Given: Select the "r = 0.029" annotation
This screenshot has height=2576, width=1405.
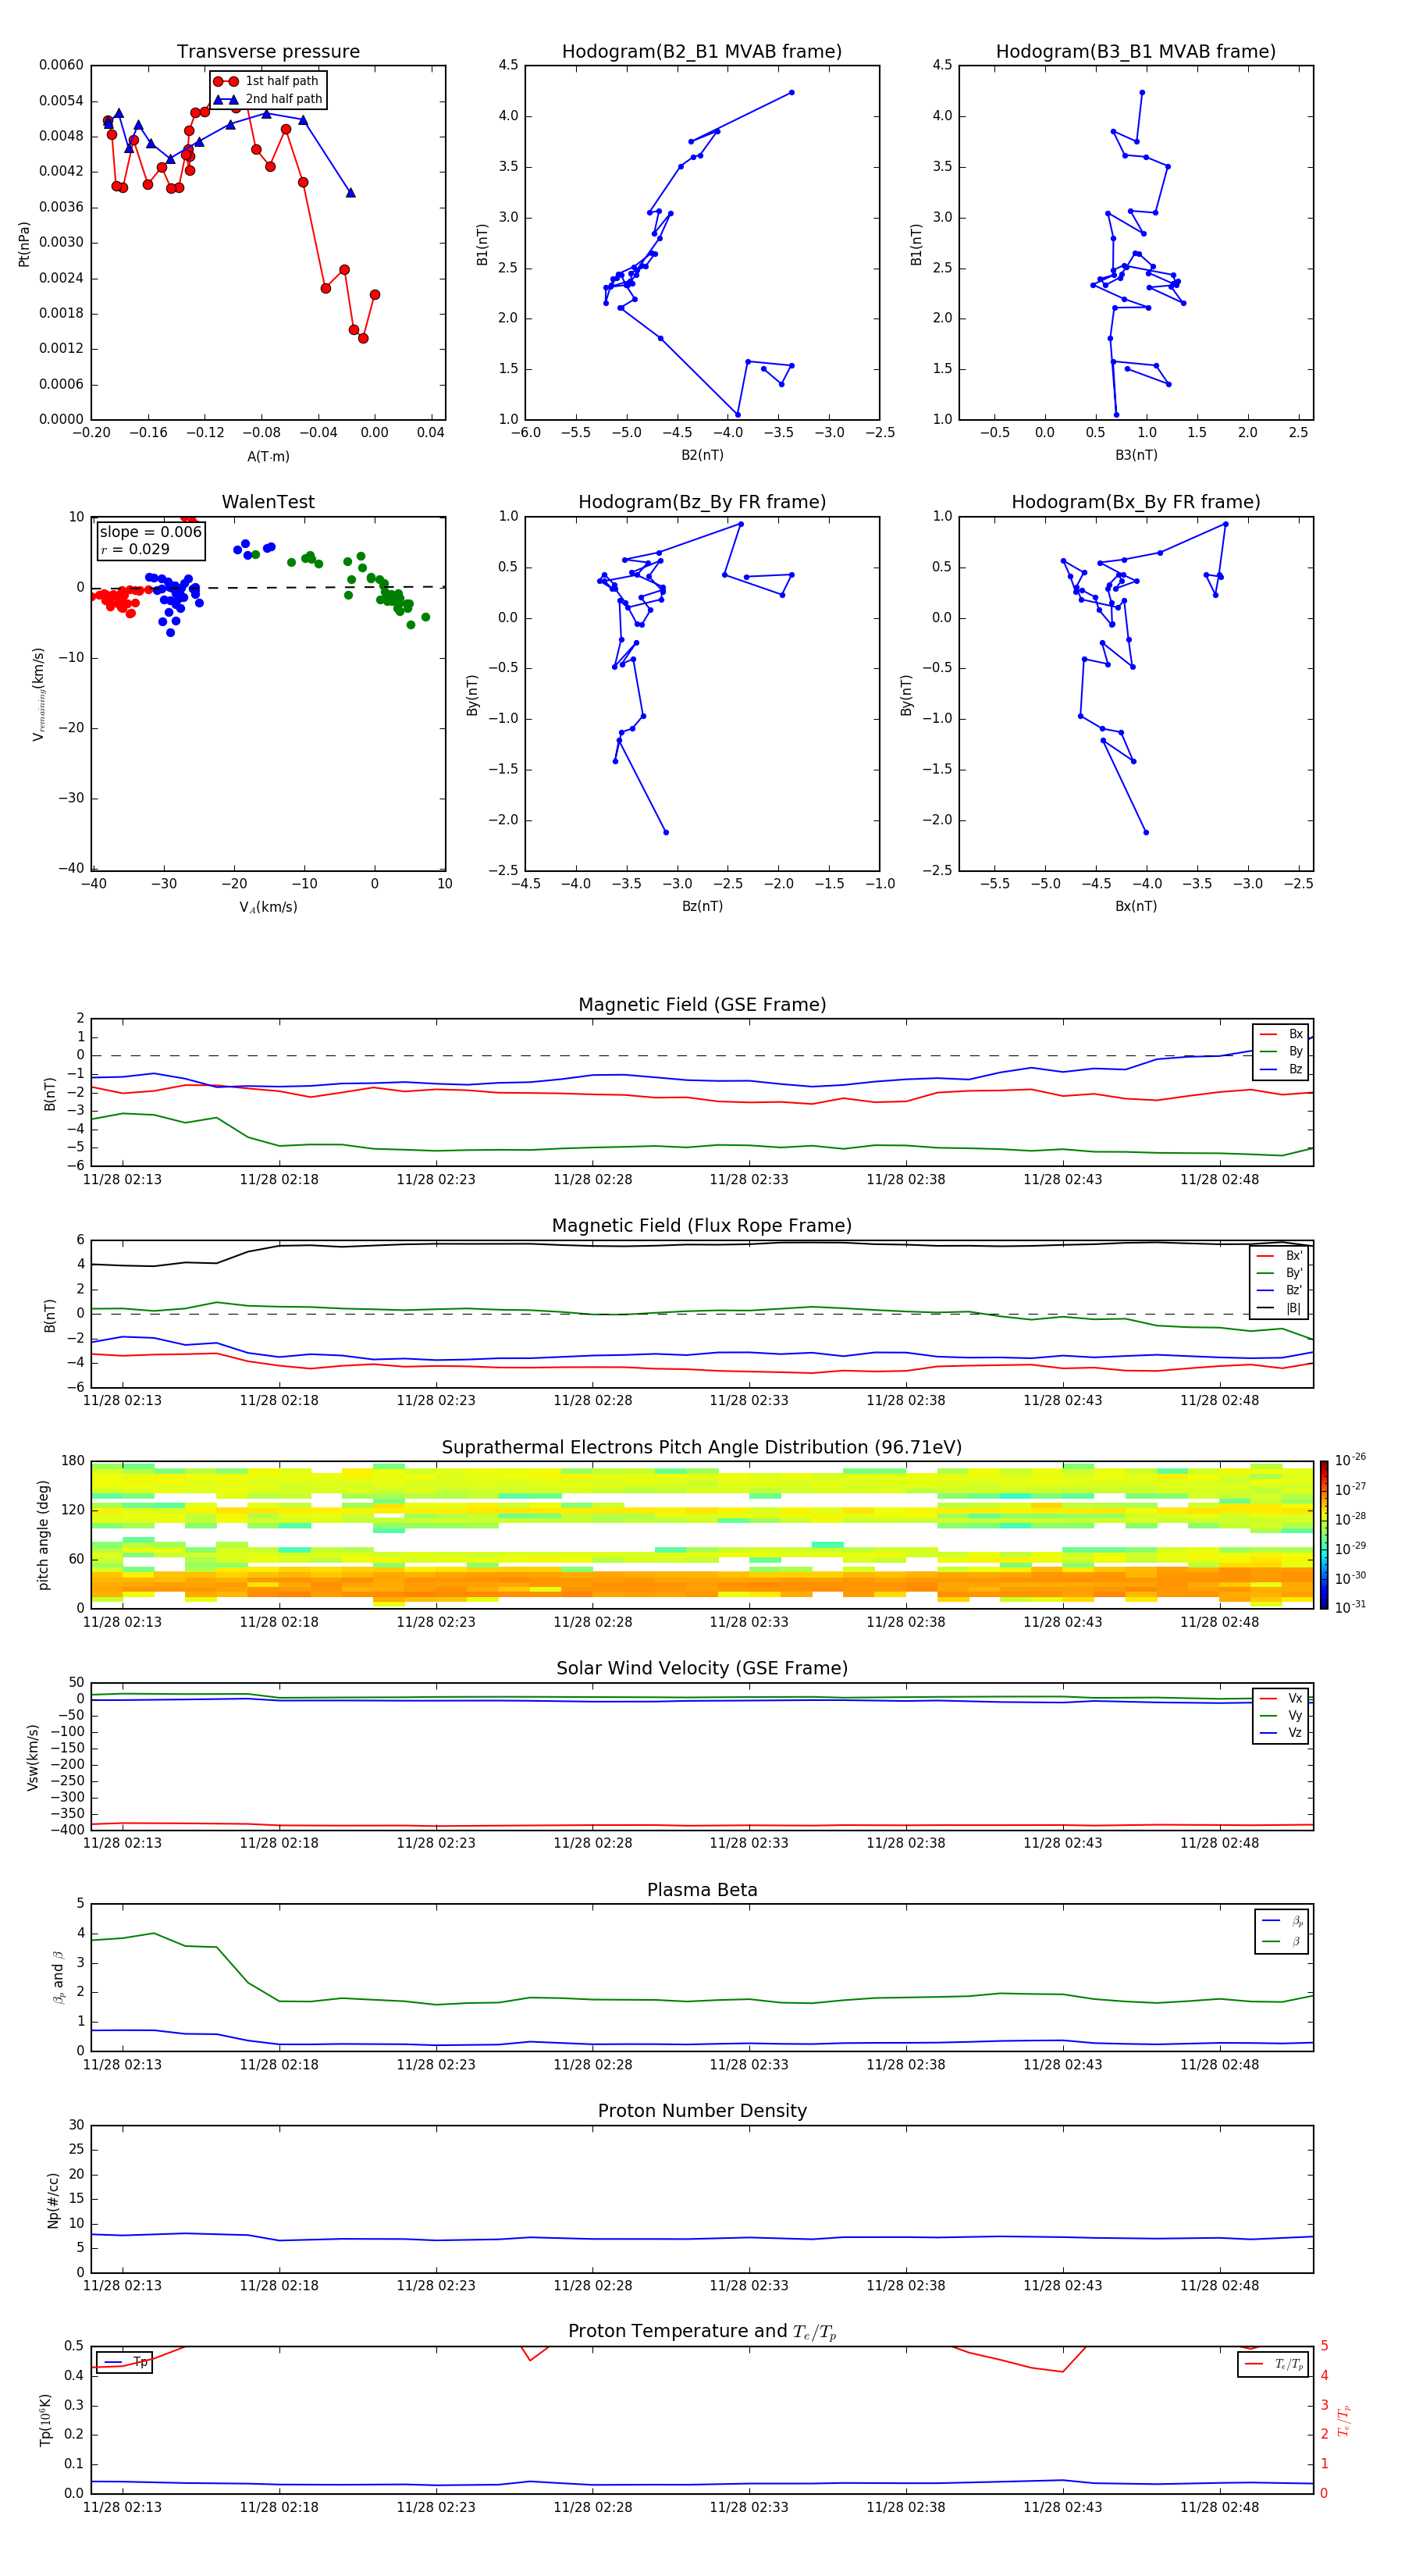Looking at the screenshot, I should click(135, 549).
